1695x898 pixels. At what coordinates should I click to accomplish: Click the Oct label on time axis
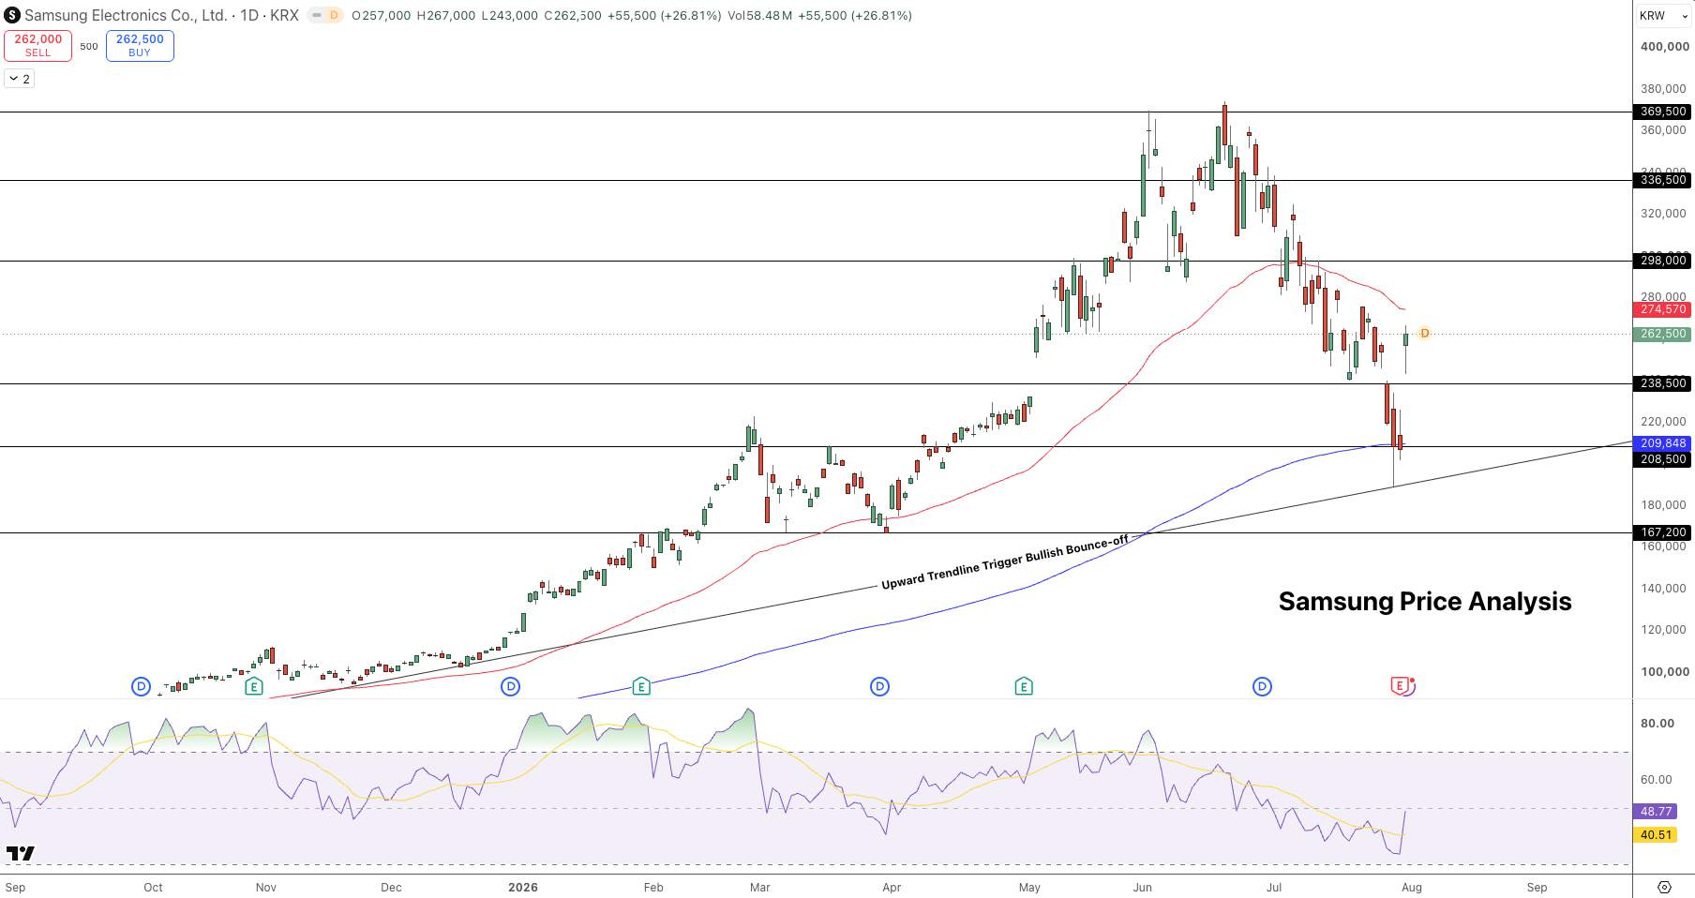(153, 887)
